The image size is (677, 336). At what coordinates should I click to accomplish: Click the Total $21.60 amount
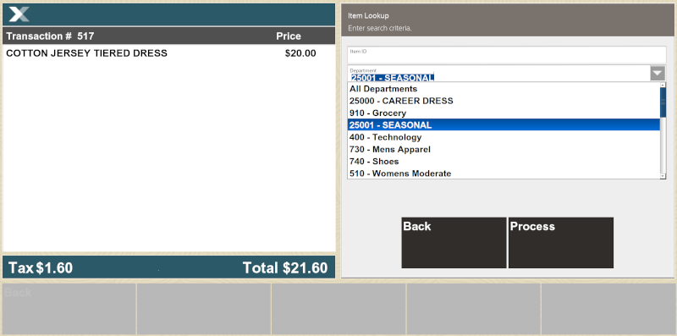coord(285,267)
